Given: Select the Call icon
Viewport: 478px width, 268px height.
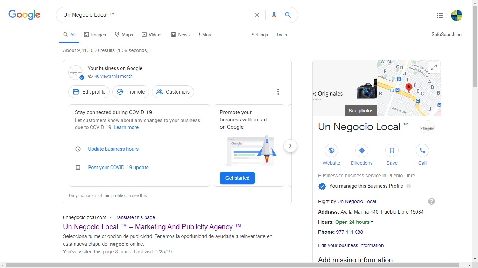Looking at the screenshot, I should [x=422, y=150].
